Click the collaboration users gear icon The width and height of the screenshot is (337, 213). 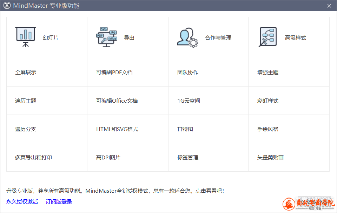[187, 37]
